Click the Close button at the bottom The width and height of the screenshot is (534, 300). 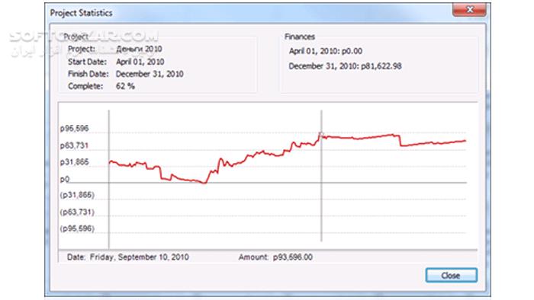click(452, 275)
